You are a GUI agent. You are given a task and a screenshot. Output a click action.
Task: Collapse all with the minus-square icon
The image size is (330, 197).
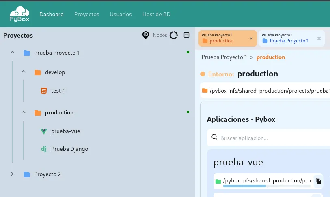tap(186, 35)
